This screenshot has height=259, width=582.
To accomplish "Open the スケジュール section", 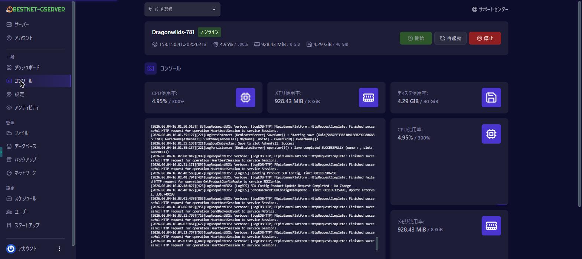I will (x=36, y=199).
